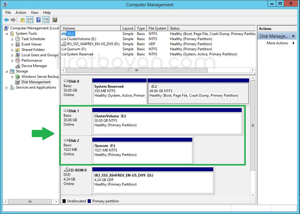Toggle the Show/Hide Action Pane icon

46,20
